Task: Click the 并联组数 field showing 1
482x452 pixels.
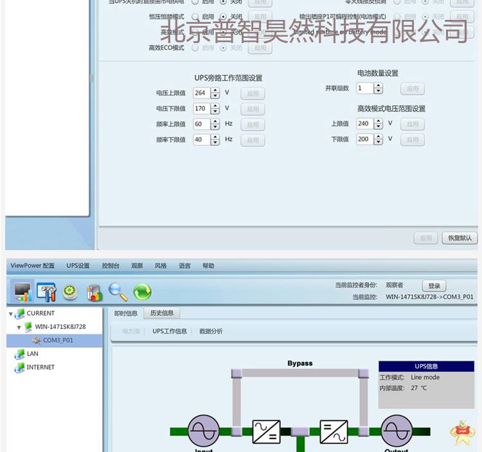Action: (365, 89)
